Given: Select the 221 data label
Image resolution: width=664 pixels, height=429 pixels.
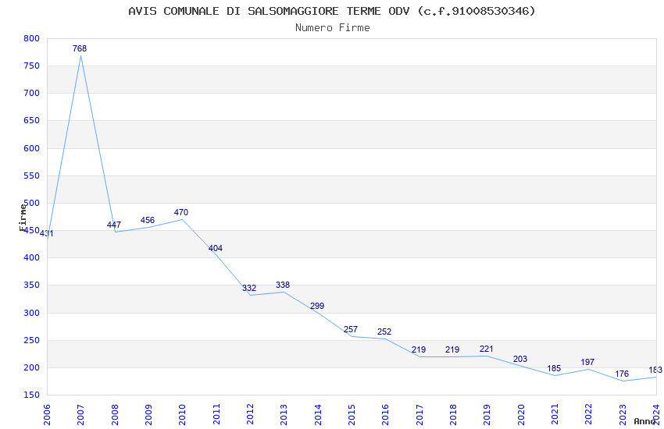Looking at the screenshot, I should pyautogui.click(x=486, y=349).
